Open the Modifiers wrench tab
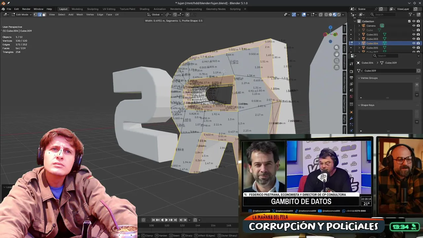Viewport: 423px width, 238px height. point(351,118)
